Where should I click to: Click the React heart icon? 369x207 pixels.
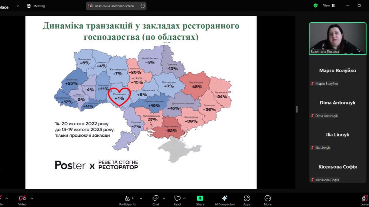tap(177, 200)
